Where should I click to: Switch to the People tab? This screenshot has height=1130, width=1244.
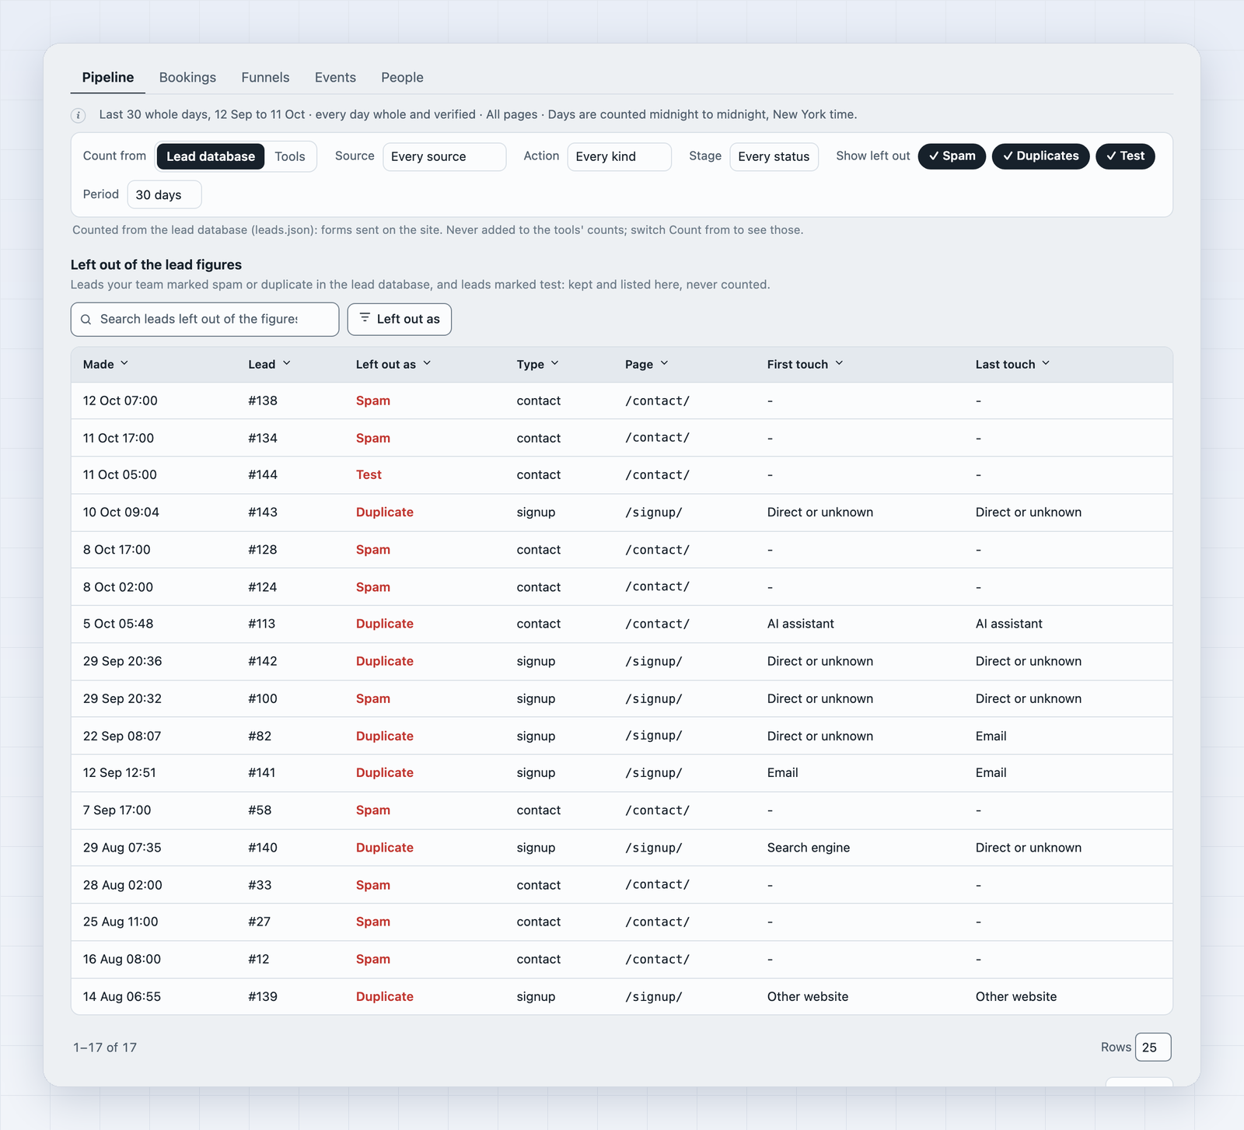402,77
